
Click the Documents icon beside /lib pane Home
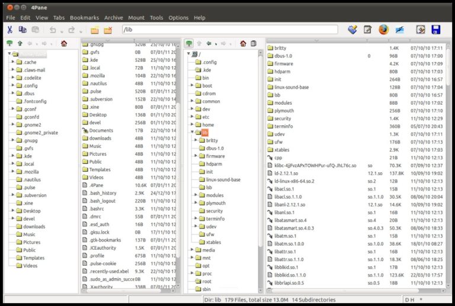coord(254,43)
